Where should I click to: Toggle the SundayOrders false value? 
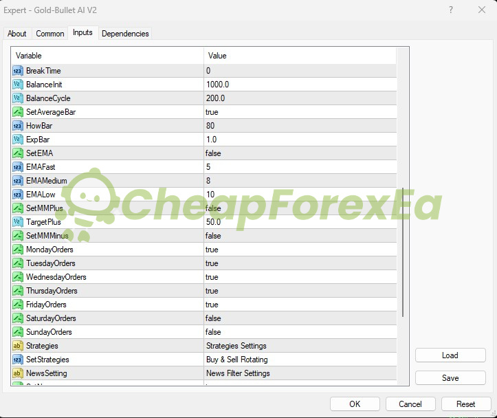tap(300, 332)
